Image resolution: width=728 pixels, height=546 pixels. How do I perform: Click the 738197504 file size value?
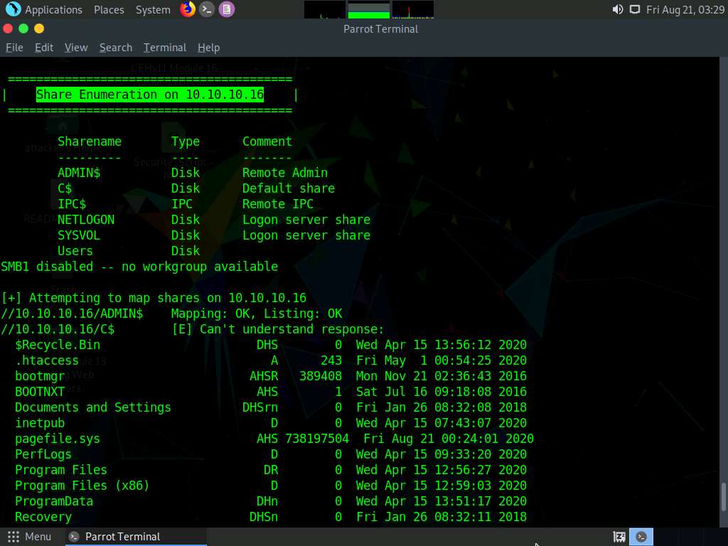coord(317,439)
